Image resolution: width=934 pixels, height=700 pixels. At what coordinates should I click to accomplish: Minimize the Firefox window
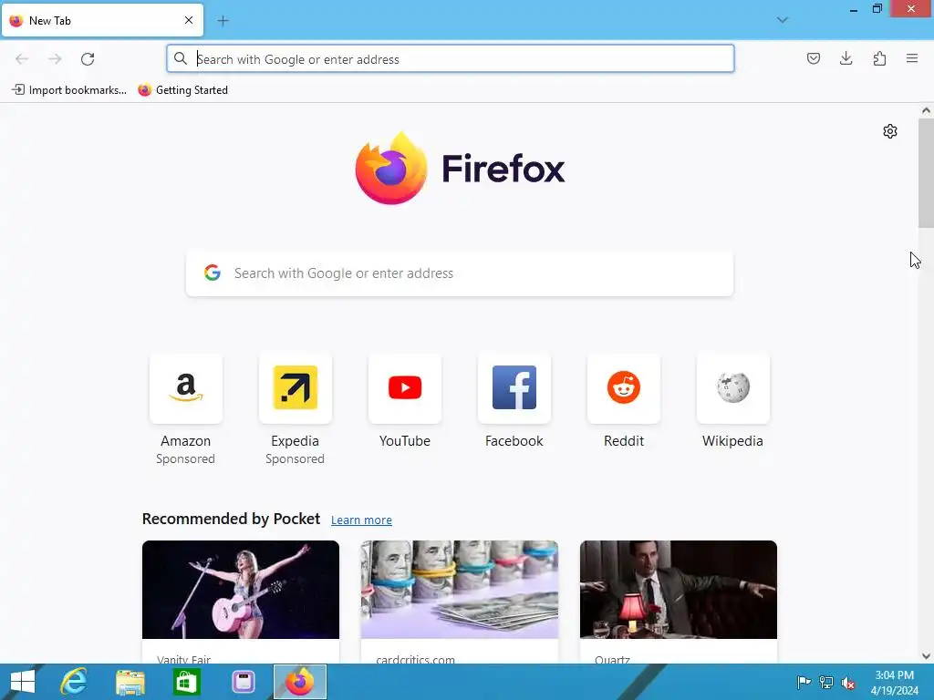click(854, 9)
